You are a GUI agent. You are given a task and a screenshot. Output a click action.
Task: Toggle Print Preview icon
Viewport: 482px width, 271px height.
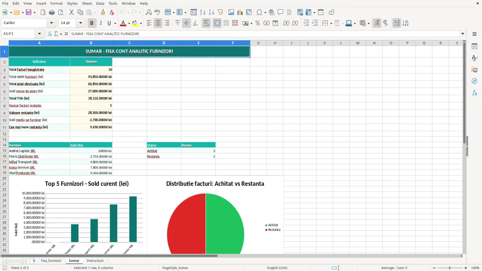(x=60, y=12)
